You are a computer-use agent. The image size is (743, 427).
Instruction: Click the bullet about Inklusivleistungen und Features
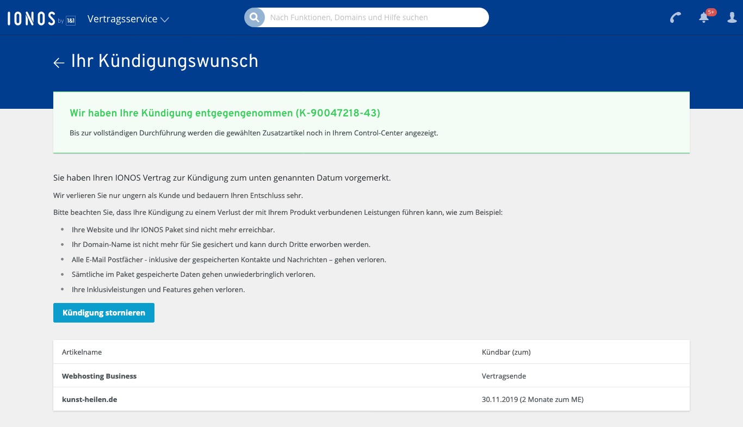[158, 289]
